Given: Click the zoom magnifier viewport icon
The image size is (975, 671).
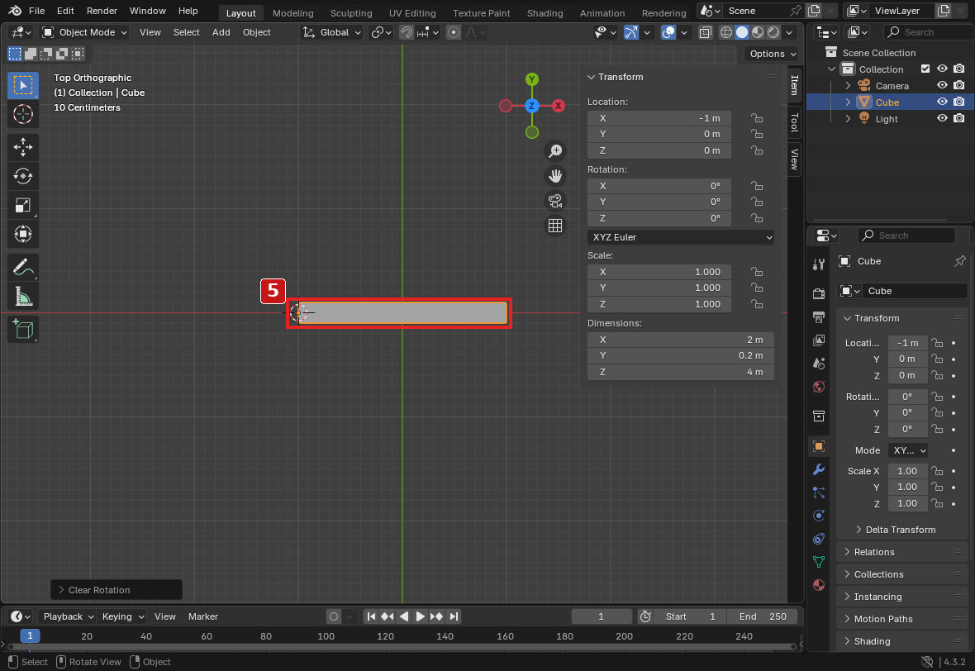Looking at the screenshot, I should [x=555, y=151].
